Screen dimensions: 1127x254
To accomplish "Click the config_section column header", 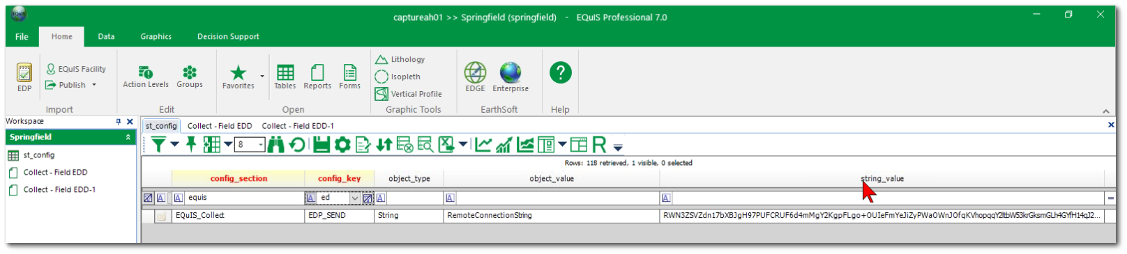I will point(239,179).
